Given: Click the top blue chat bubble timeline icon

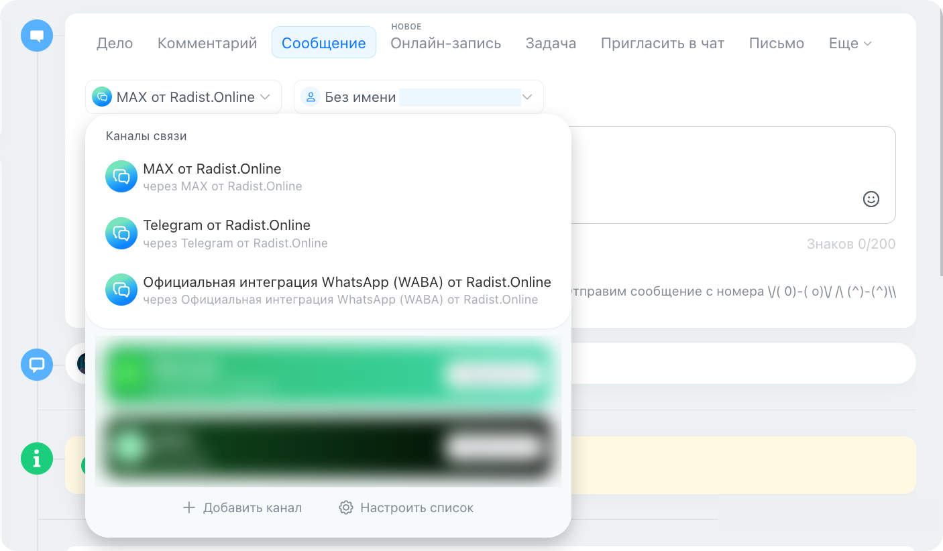Looking at the screenshot, I should [37, 36].
